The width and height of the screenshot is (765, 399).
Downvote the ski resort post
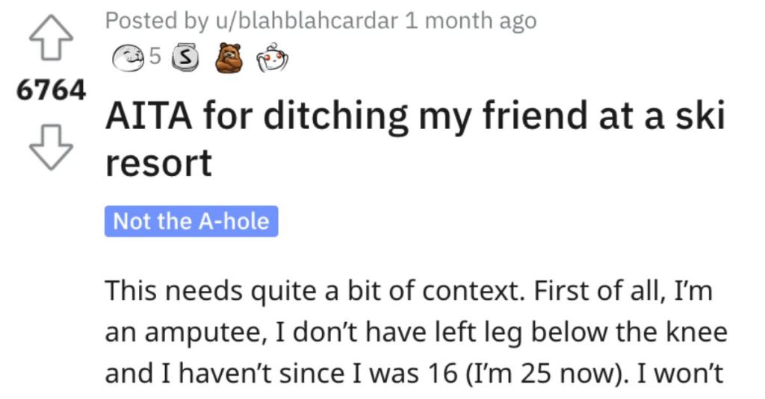click(x=52, y=147)
